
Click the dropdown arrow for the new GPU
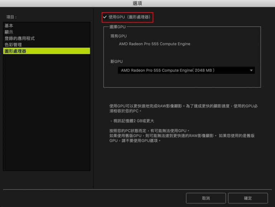click(x=251, y=71)
